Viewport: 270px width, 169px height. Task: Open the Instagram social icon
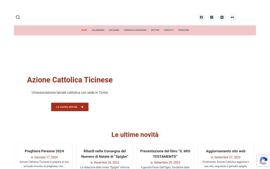click(x=211, y=17)
